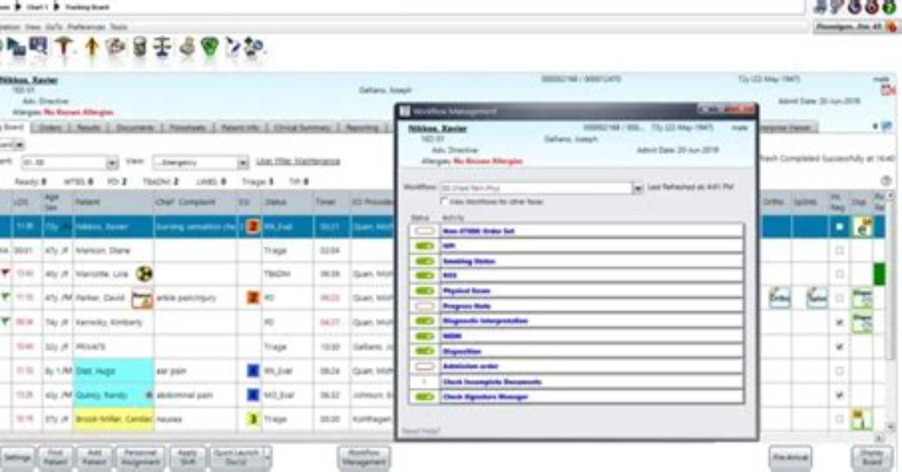902x472 pixels.
Task: Click the Splints column icon in Parker row
Action: coord(816,298)
